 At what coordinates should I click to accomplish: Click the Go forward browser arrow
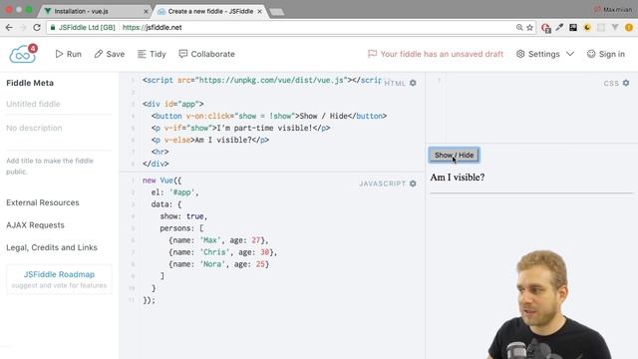click(x=23, y=27)
